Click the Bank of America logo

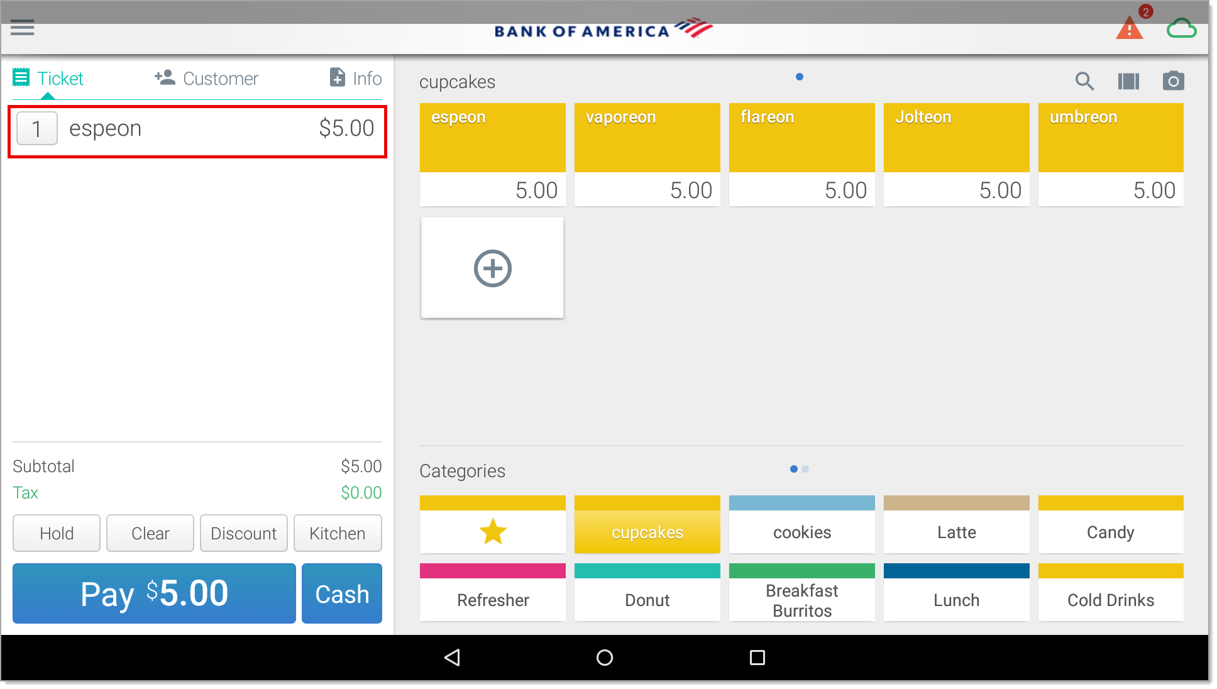pos(604,29)
